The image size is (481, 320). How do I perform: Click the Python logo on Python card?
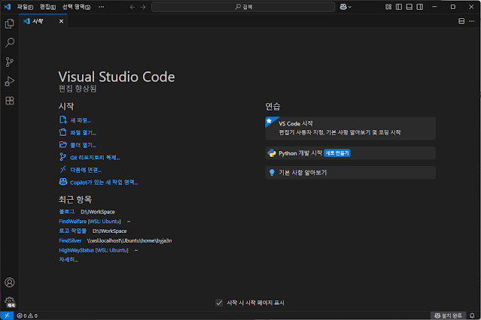click(272, 153)
